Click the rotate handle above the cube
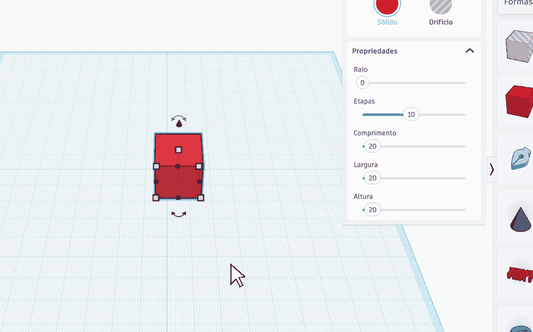The width and height of the screenshot is (533, 332). tap(179, 118)
